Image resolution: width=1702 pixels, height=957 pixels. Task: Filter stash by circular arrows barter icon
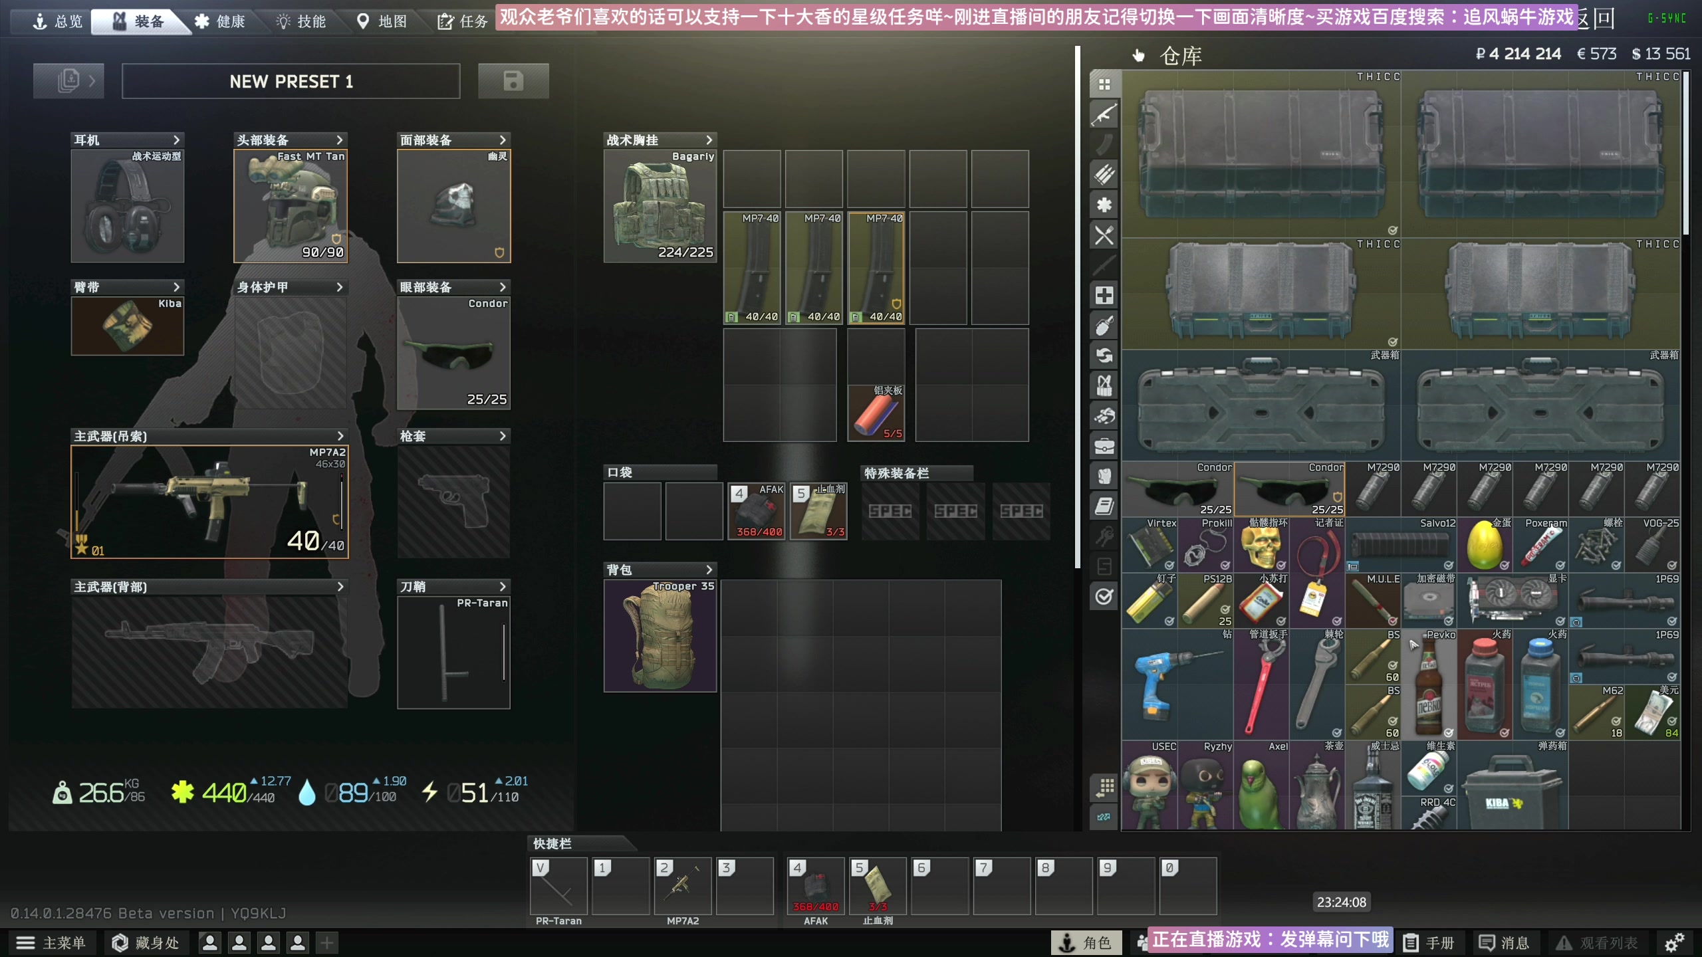[1104, 356]
